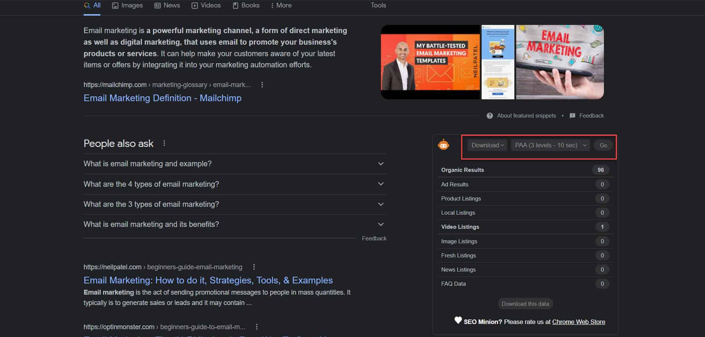The width and height of the screenshot is (705, 337).
Task: Click the Images tab icon
Action: [114, 5]
